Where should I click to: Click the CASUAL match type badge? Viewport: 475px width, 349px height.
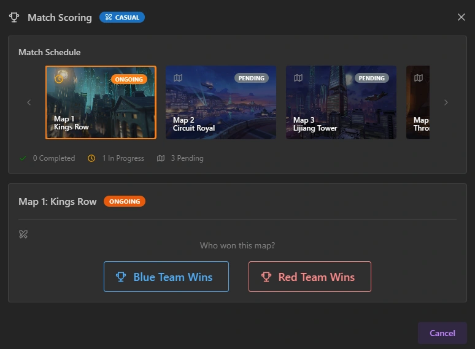coord(122,17)
